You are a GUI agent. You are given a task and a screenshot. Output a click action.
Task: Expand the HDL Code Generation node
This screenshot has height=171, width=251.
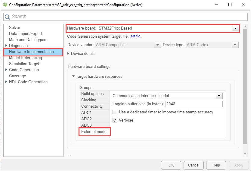6,82
